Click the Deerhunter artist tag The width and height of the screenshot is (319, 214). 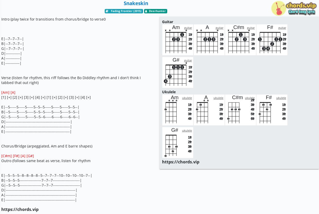coord(156,11)
